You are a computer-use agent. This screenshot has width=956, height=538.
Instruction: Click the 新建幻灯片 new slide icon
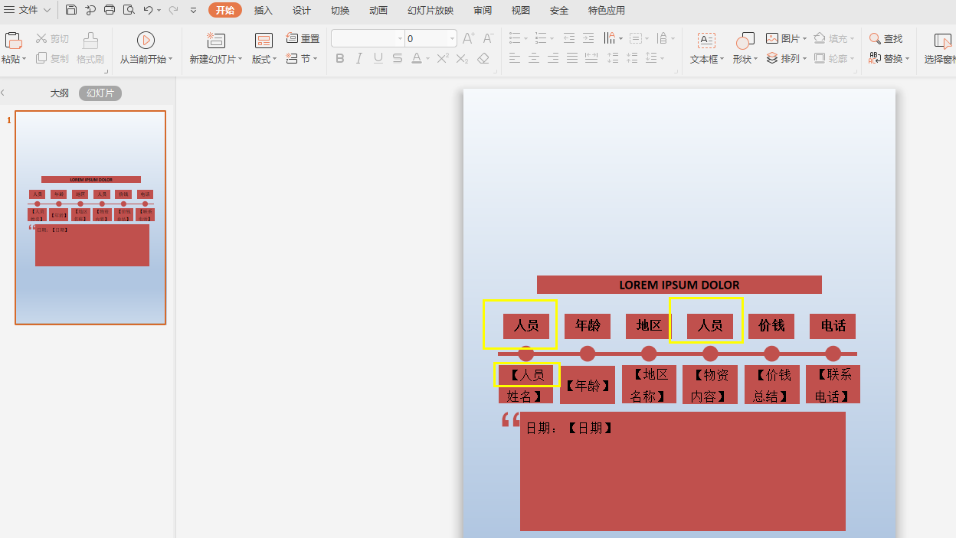point(216,41)
